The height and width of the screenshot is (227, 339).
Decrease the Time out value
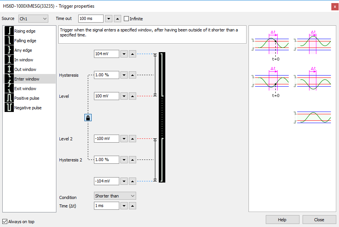pos(109,19)
